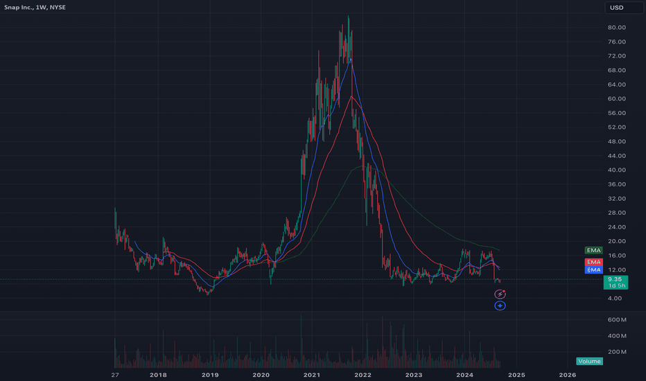Click the 2022 label on time axis
Image resolution: width=646 pixels, height=381 pixels.
(363, 375)
